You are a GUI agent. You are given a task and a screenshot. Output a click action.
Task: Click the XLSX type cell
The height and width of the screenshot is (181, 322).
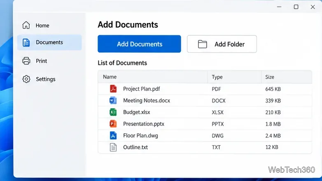coord(218,112)
